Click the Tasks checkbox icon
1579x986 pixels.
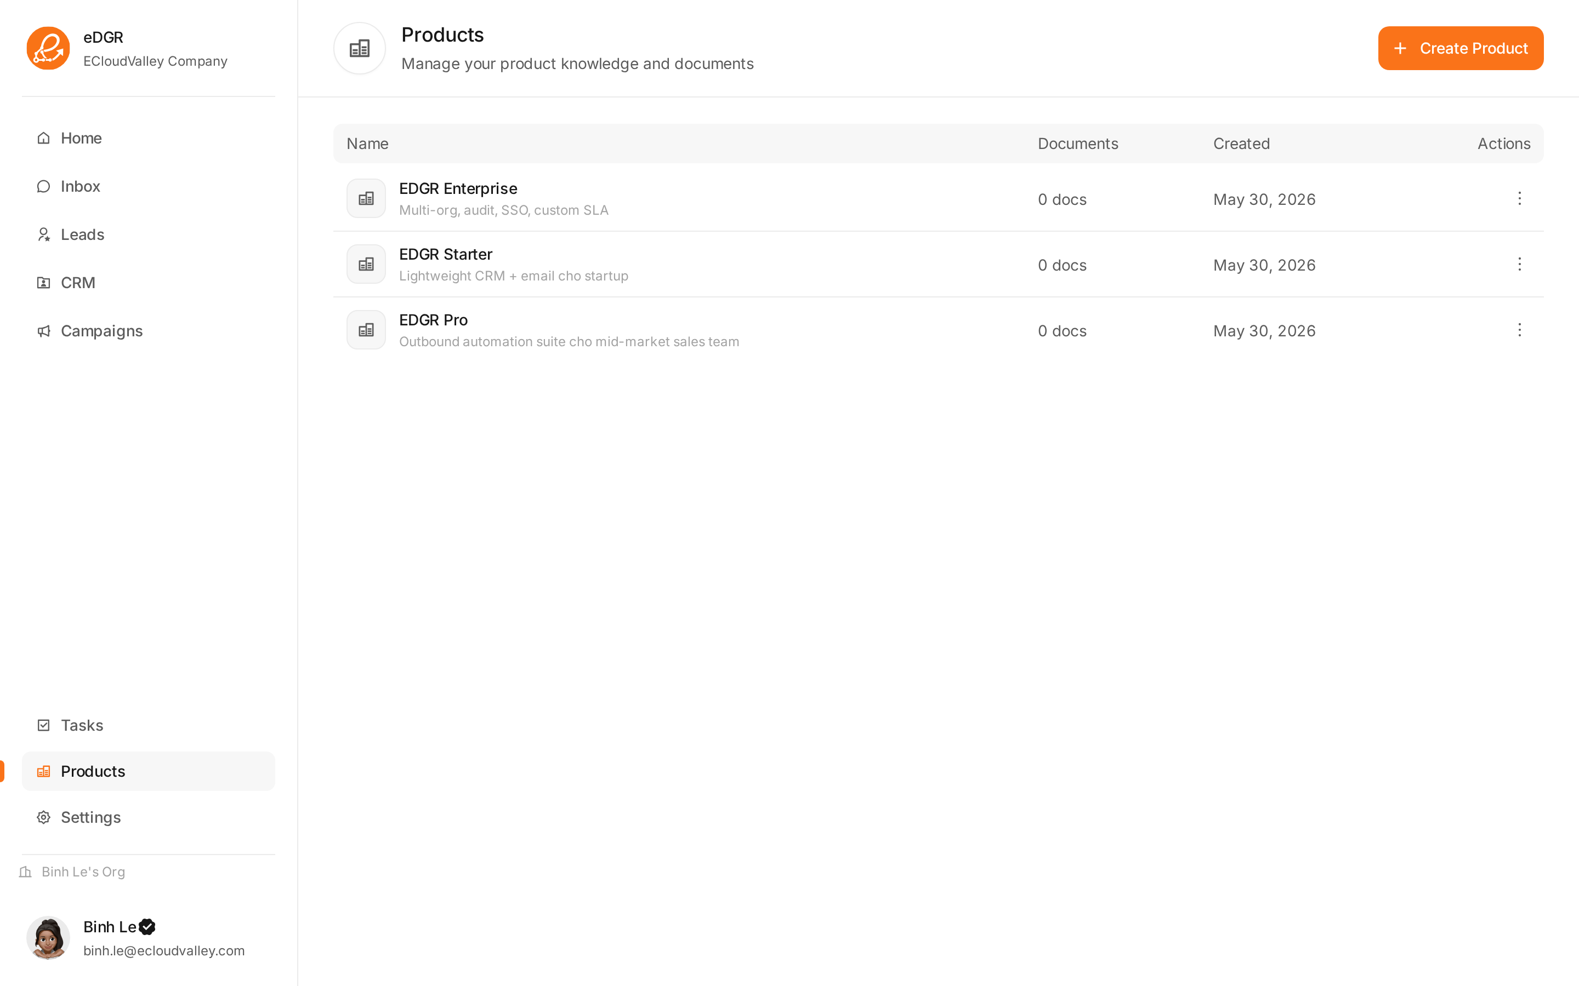pos(44,725)
